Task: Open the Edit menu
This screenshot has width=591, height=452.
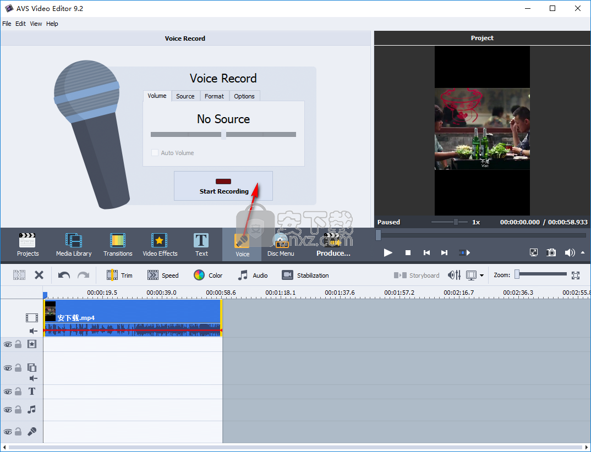Action: (x=20, y=24)
